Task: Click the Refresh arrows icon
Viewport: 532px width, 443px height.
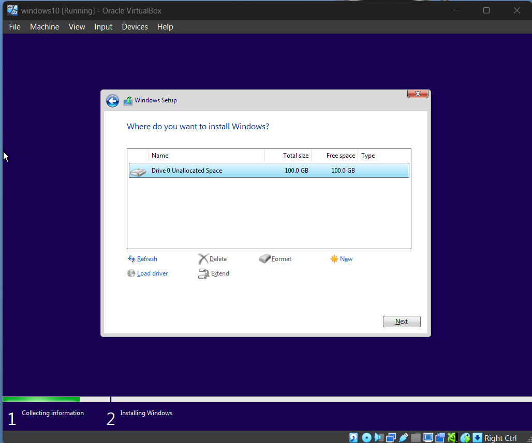Action: click(x=131, y=259)
